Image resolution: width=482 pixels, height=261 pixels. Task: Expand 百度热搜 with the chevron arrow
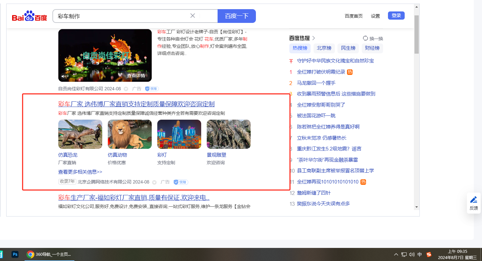pyautogui.click(x=314, y=38)
